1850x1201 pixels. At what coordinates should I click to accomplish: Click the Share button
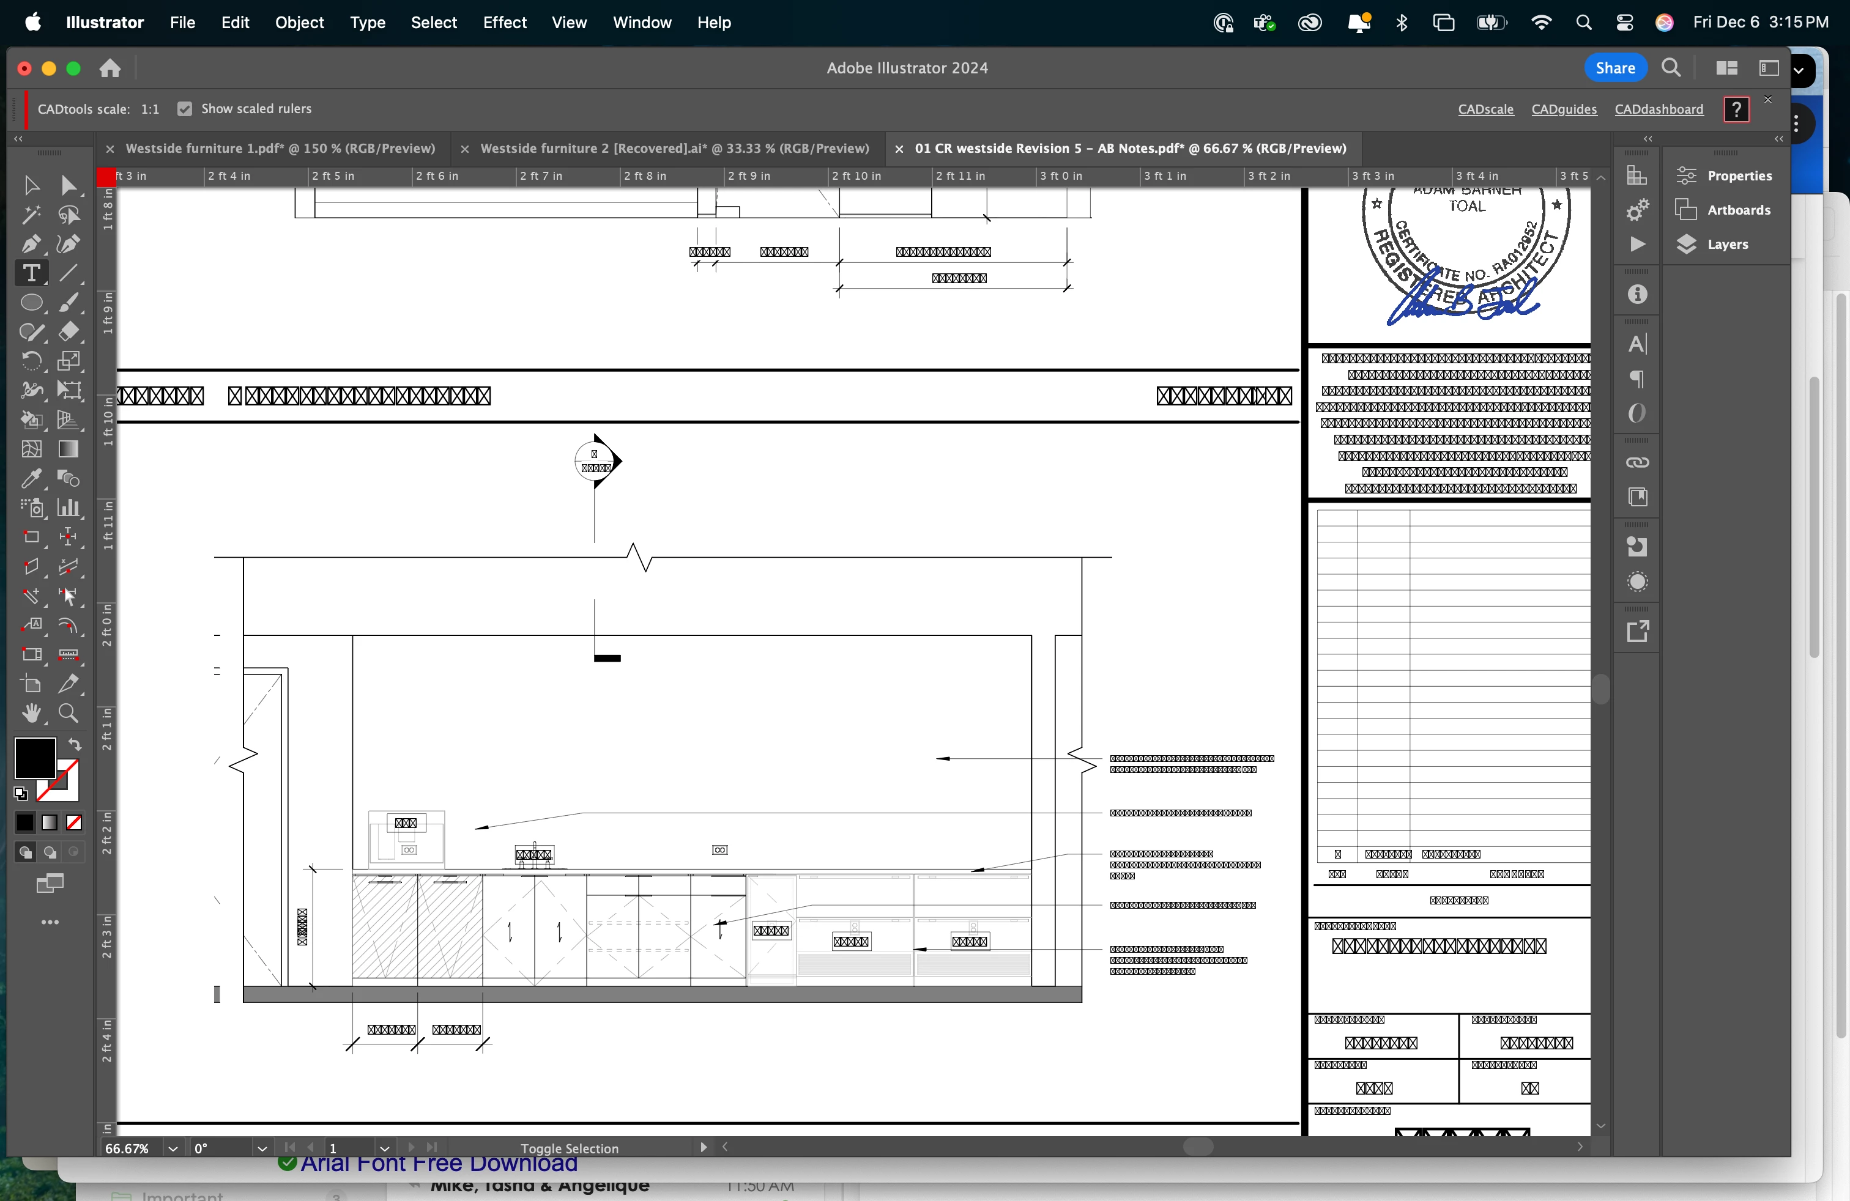pyautogui.click(x=1614, y=68)
